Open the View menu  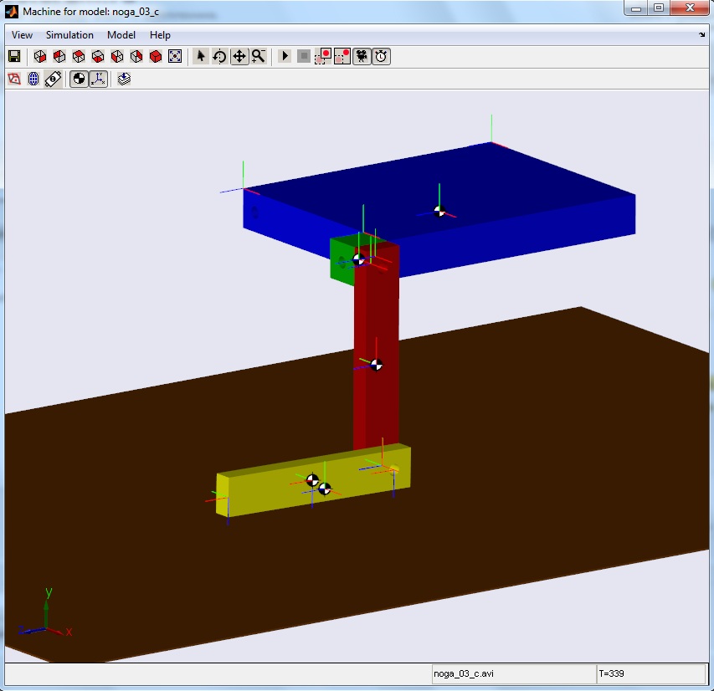(23, 35)
